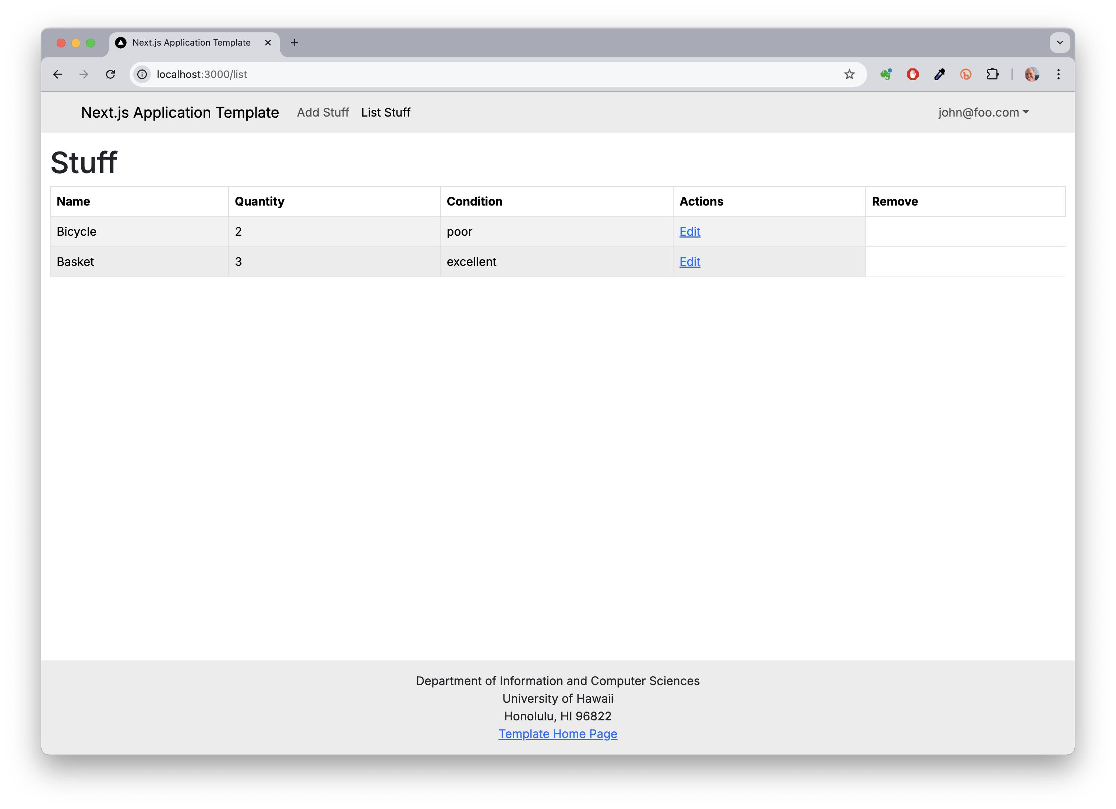Bookmark this page with the star
Viewport: 1116px width, 809px height.
click(x=849, y=74)
